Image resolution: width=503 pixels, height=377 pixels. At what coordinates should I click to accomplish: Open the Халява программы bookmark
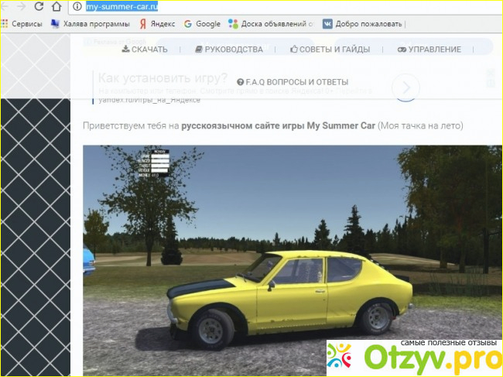[87, 24]
